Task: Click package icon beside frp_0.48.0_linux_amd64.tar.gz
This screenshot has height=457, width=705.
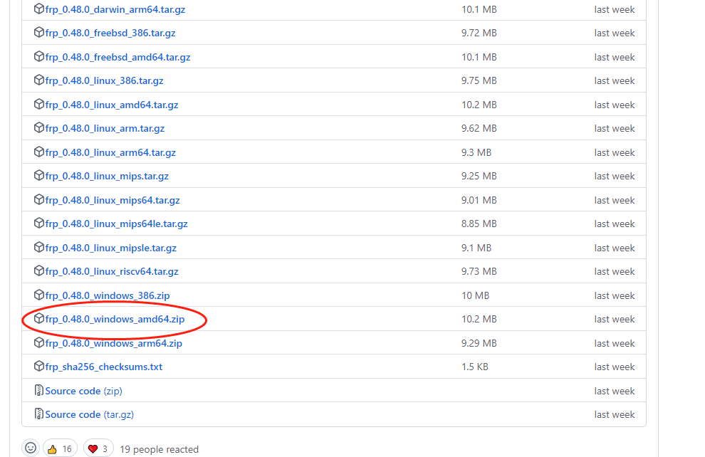Action: pos(39,105)
